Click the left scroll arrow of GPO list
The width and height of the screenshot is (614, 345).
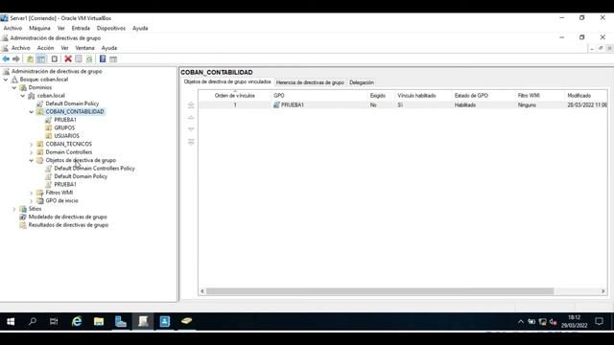pyautogui.click(x=202, y=291)
